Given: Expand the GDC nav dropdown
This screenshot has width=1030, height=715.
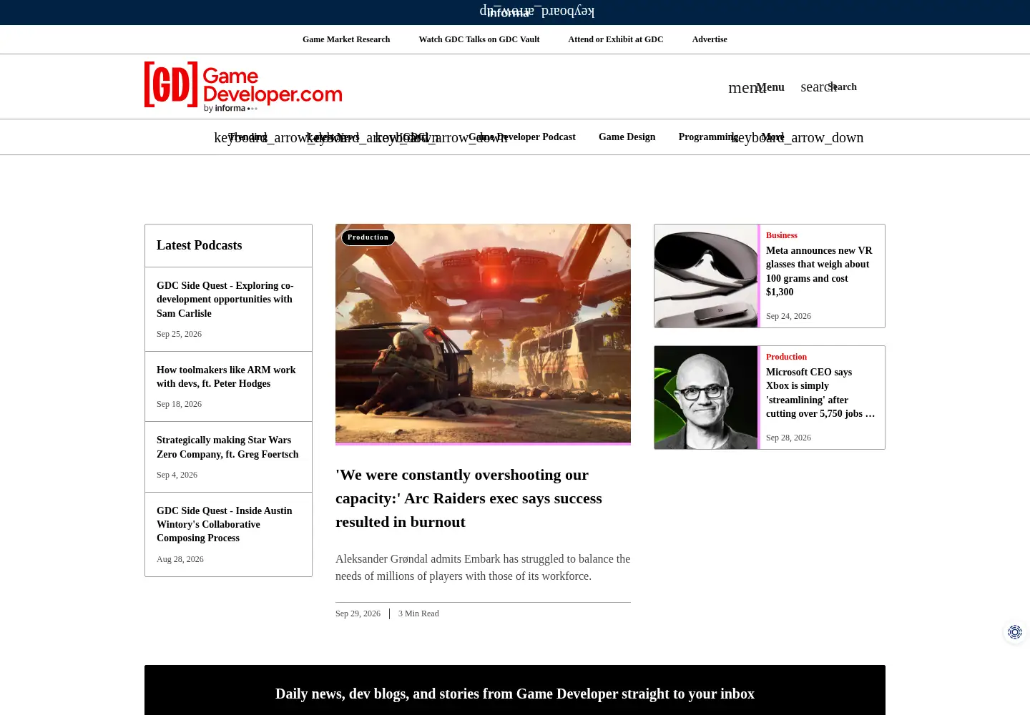Looking at the screenshot, I should 413,137.
